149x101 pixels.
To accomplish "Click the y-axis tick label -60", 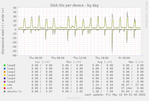I will coord(14,55).
